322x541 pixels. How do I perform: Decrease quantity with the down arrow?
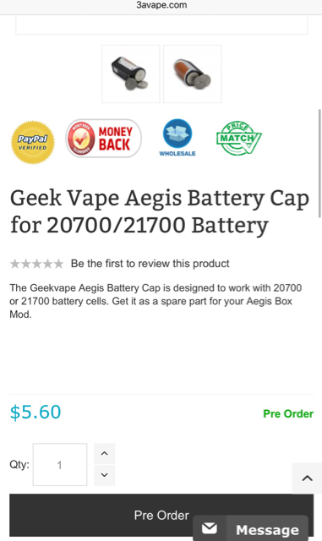104,475
